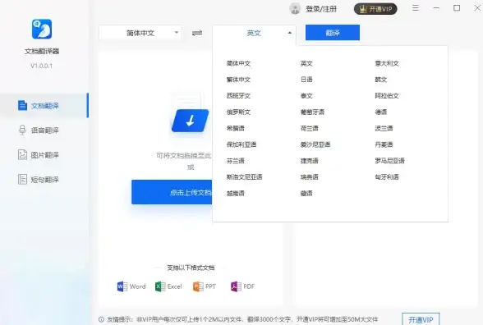
Task: Select 西班牙文 from the language list
Action: [238, 96]
